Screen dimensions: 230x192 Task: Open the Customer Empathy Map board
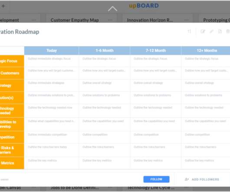click(x=75, y=20)
